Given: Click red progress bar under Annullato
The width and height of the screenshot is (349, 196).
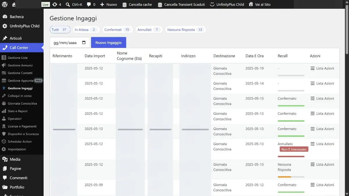Looking at the screenshot, I should point(291,157).
